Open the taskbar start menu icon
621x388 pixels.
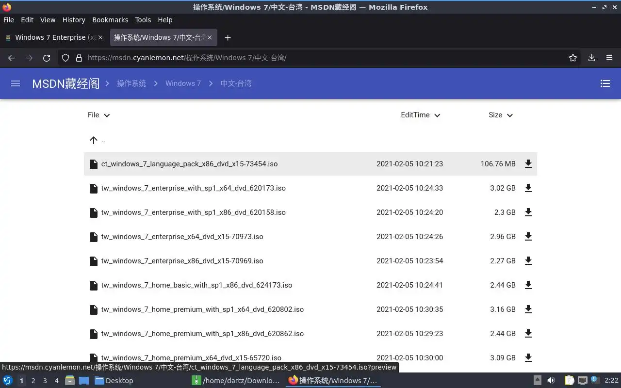click(8, 380)
